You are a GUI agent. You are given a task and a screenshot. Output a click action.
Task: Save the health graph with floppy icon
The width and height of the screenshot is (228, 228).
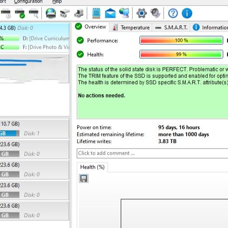(x=84, y=178)
